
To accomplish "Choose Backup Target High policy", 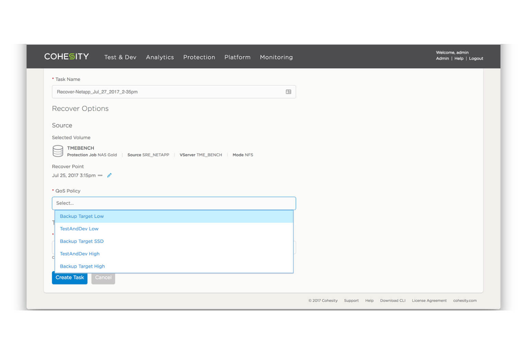I will coord(82,267).
